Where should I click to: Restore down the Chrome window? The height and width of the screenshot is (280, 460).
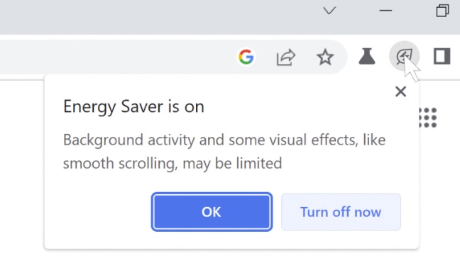[442, 11]
